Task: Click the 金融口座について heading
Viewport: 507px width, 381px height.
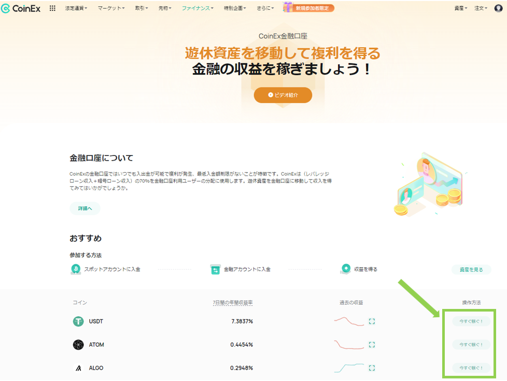Action: click(101, 158)
